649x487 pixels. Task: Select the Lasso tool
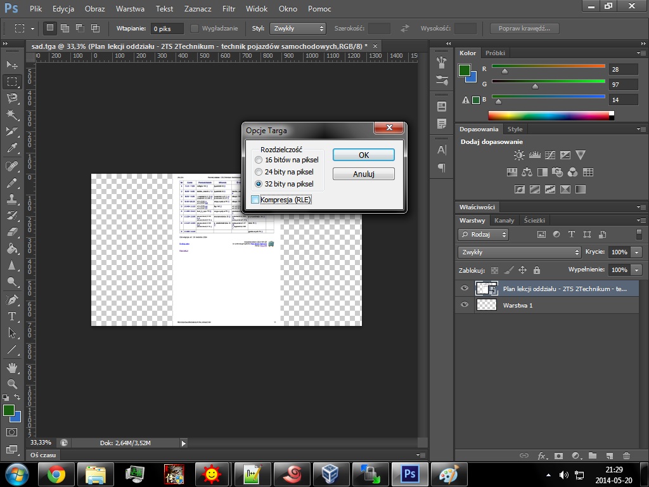click(x=12, y=98)
